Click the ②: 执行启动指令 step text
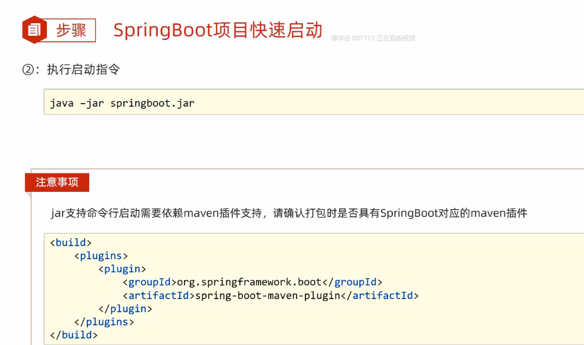Screen dimensions: 584x345 [x=71, y=69]
